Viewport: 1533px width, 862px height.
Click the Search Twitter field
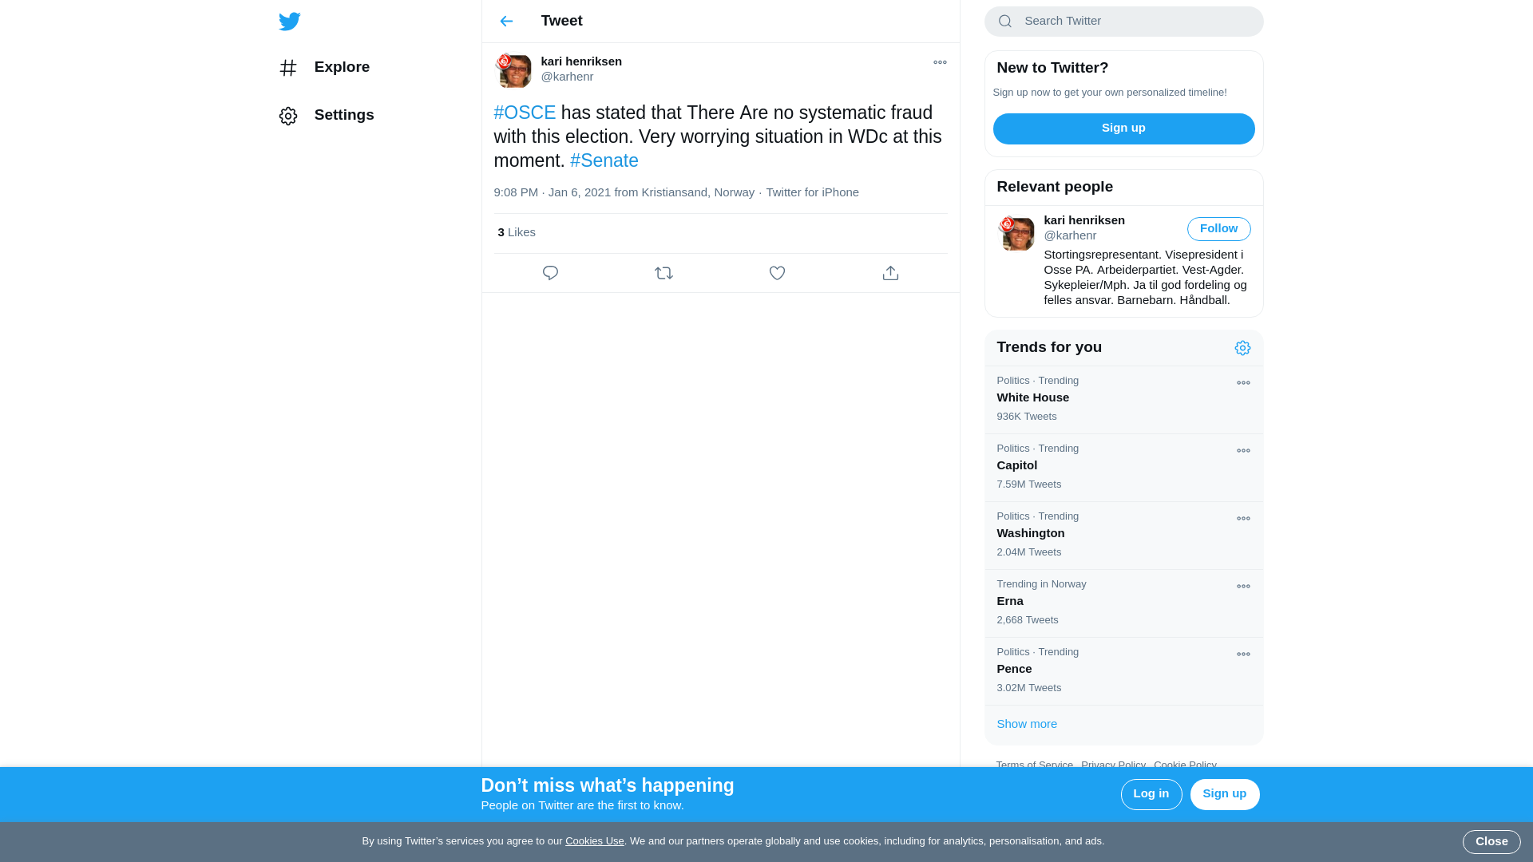[1134, 22]
